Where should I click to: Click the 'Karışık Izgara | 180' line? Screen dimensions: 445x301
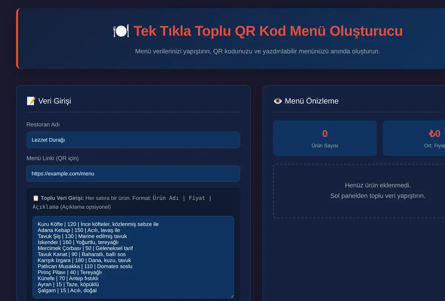[85, 260]
